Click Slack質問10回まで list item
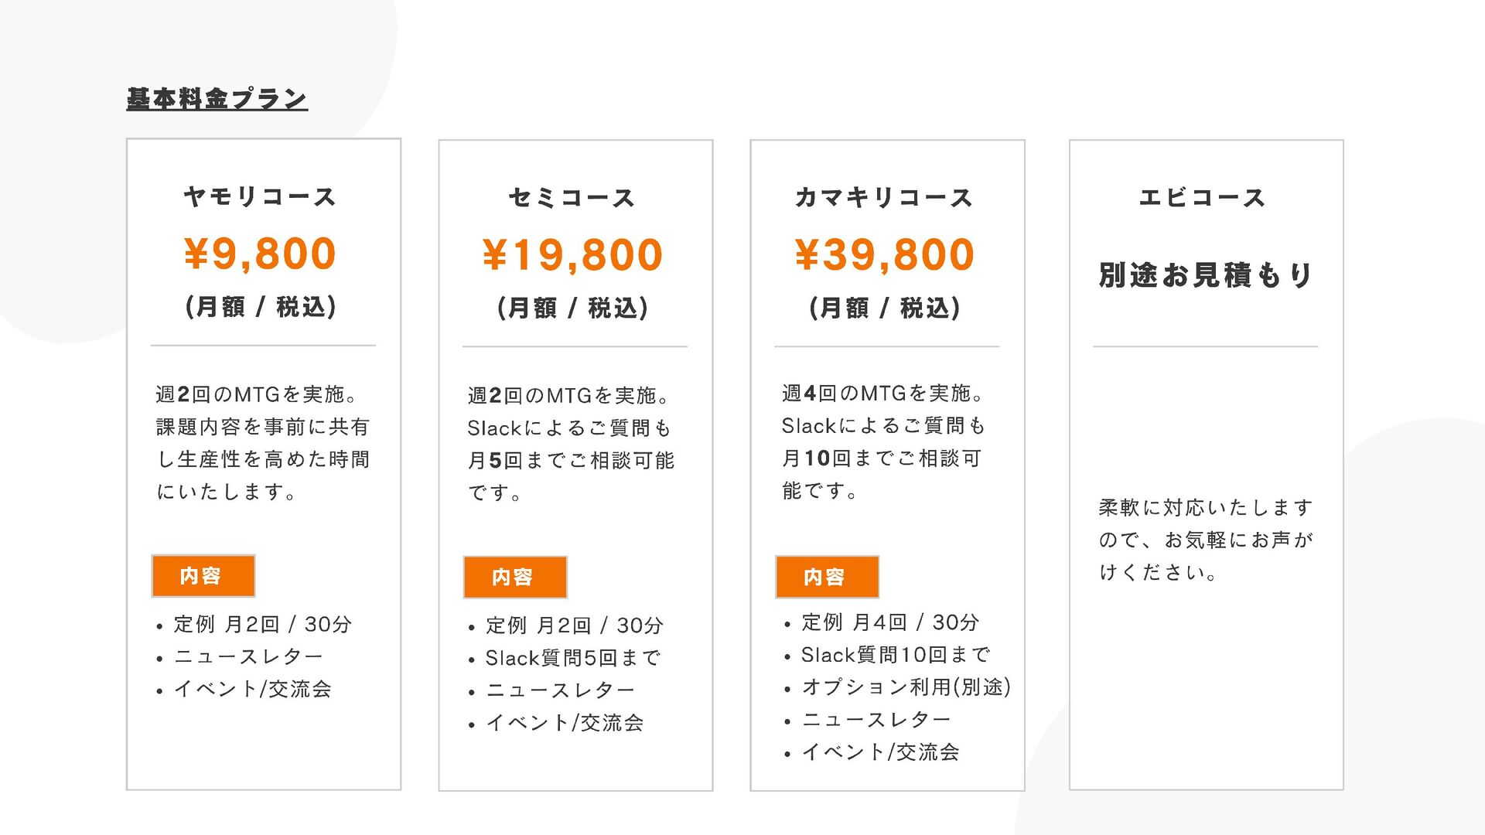The image size is (1485, 835). click(x=896, y=655)
